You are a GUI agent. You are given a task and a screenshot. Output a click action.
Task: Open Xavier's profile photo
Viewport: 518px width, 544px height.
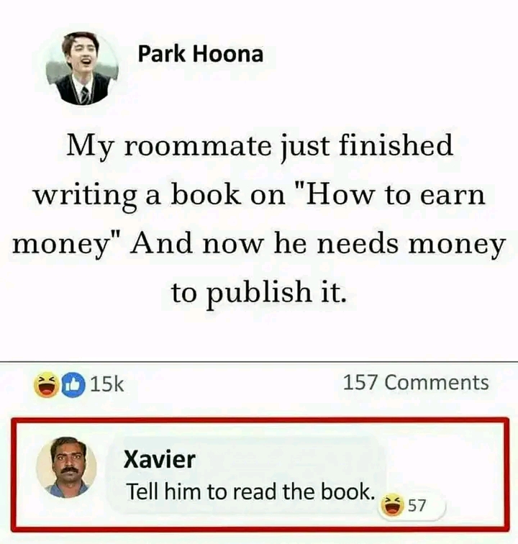(67, 467)
